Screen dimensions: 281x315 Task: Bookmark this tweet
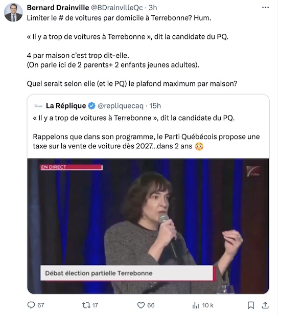tap(251, 305)
